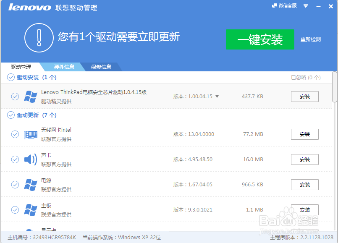Minimize the Lenovo driver manager window
This screenshot has height=243, width=338.
click(318, 6)
